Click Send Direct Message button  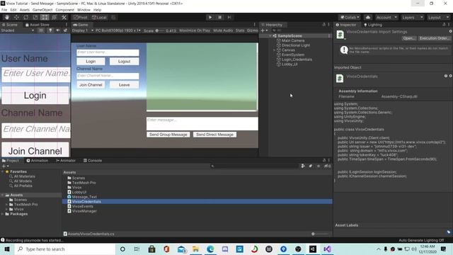tap(214, 135)
